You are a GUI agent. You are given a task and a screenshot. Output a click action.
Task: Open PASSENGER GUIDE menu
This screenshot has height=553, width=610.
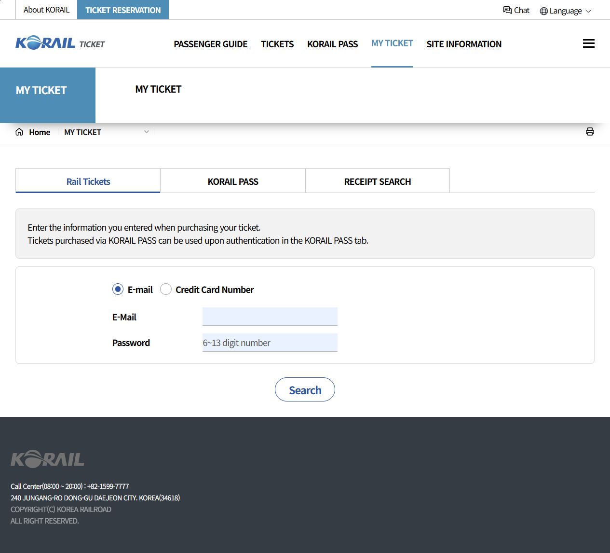click(x=210, y=44)
